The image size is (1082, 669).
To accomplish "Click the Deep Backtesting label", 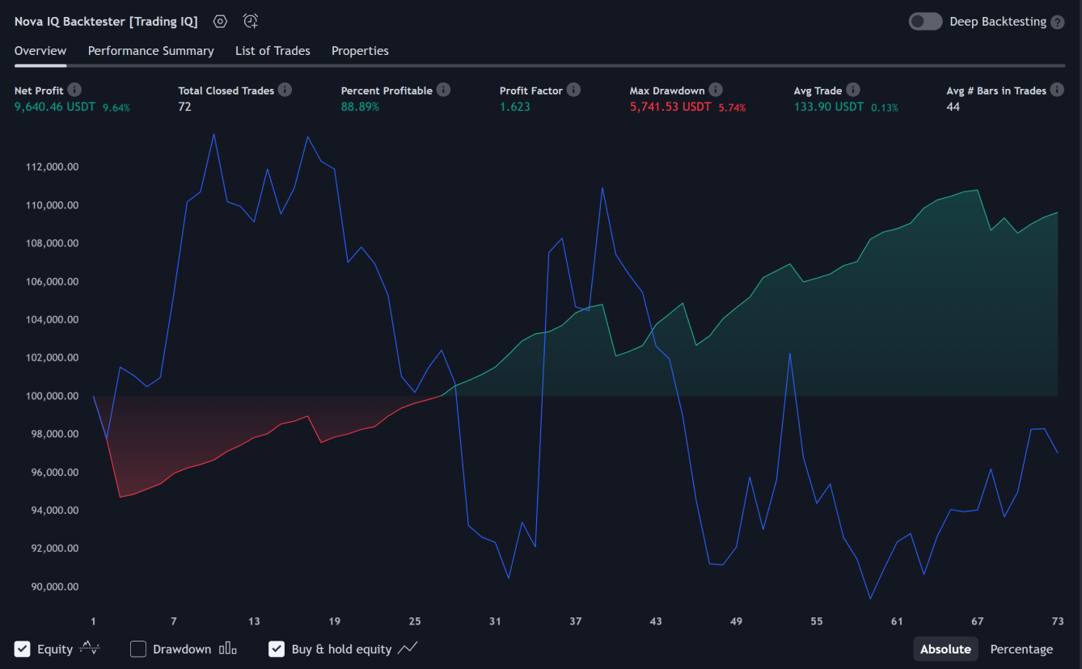I will point(998,22).
